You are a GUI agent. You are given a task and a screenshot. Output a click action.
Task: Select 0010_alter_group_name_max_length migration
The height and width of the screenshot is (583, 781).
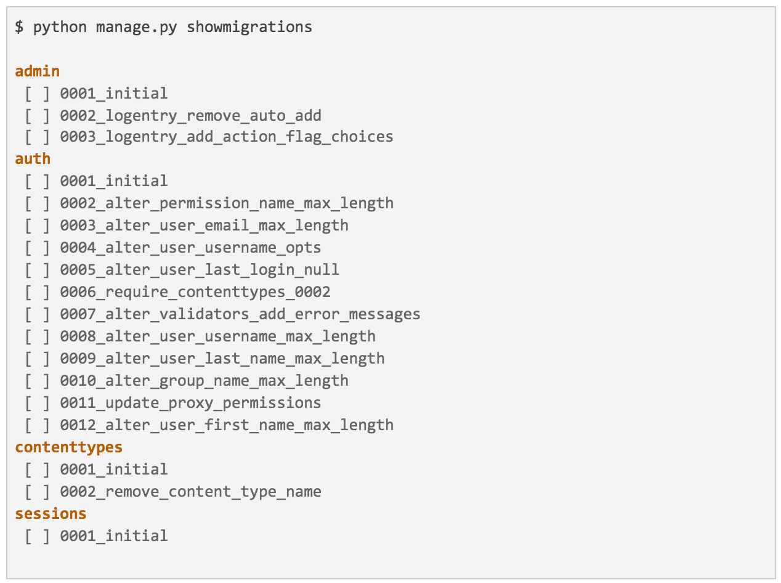204,381
